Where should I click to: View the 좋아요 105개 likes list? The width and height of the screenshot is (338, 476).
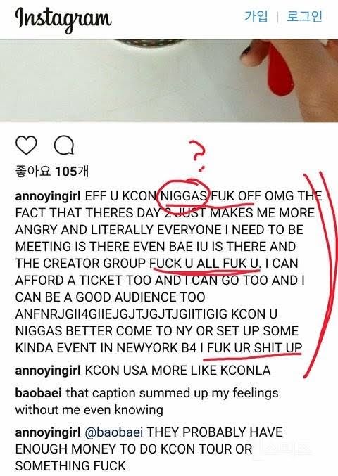click(52, 172)
